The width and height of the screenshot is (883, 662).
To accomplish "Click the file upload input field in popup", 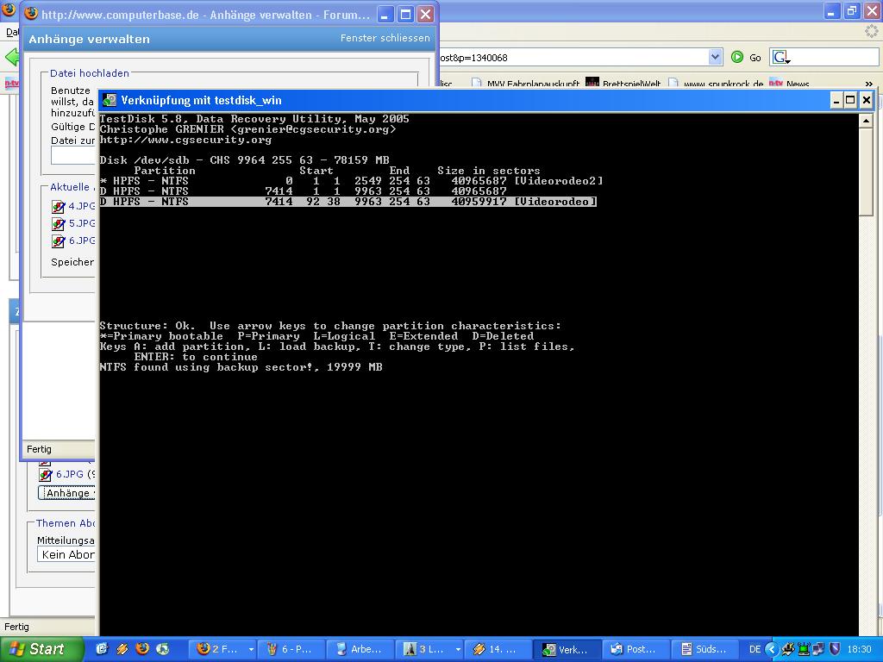I will tap(73, 155).
